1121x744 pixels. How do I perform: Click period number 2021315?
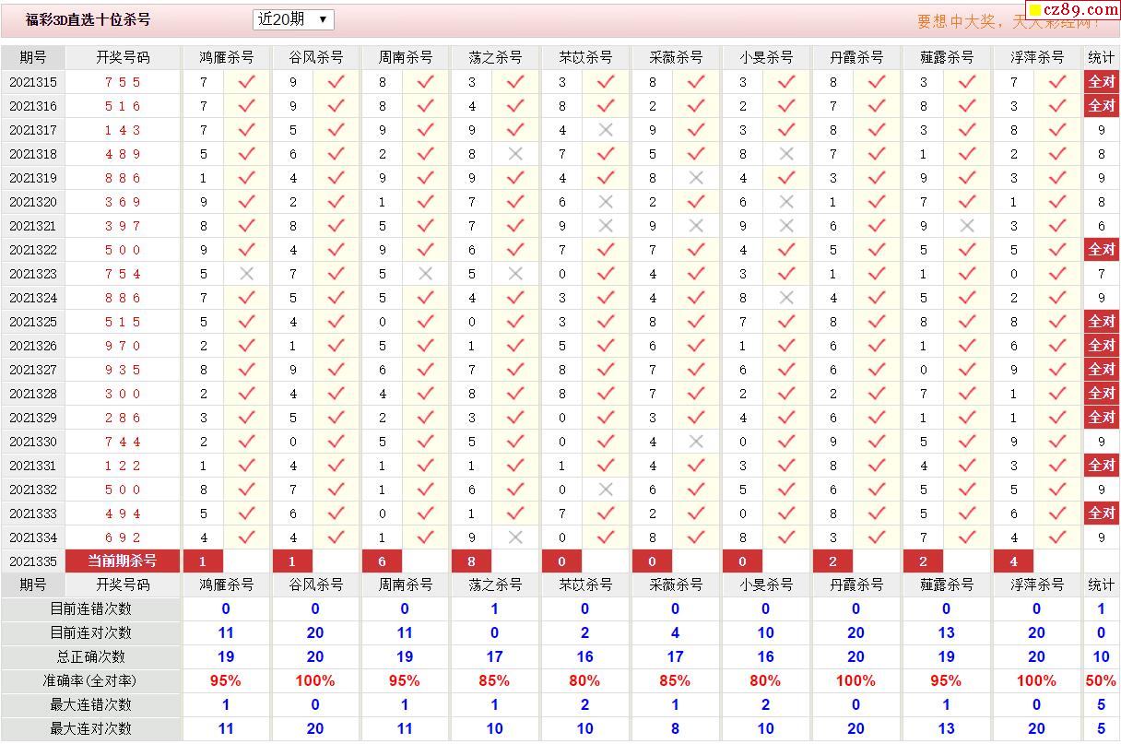(33, 82)
